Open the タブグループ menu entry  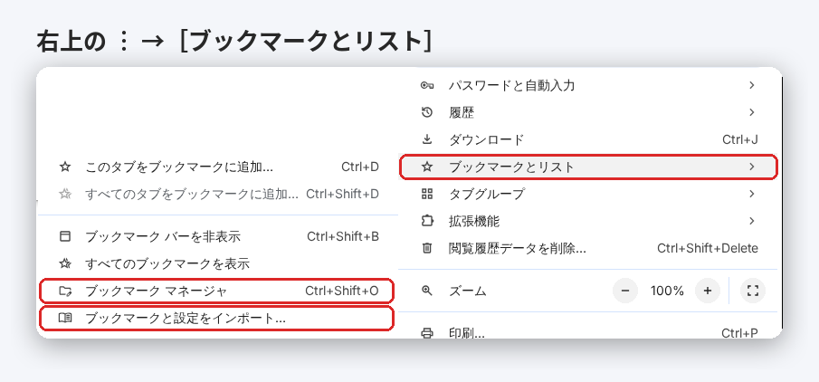[x=587, y=194]
